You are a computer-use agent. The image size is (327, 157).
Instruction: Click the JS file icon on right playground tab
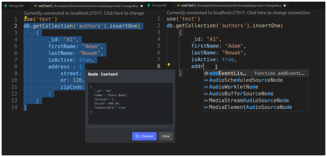pos(178,6)
